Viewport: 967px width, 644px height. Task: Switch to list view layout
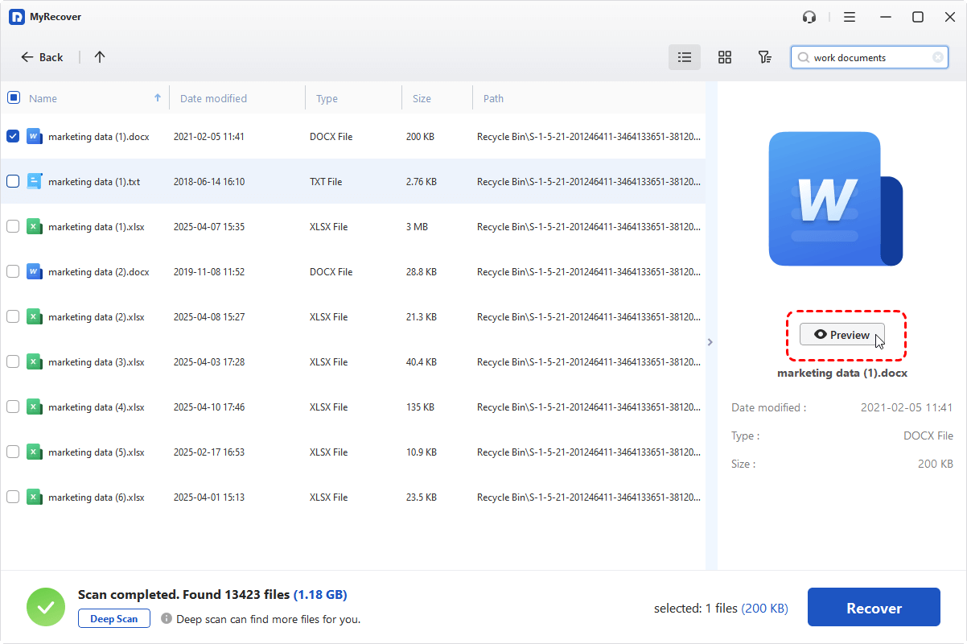[x=685, y=57]
